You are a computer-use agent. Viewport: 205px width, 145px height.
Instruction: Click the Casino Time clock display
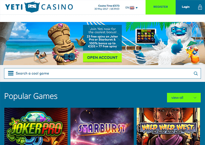107,7
